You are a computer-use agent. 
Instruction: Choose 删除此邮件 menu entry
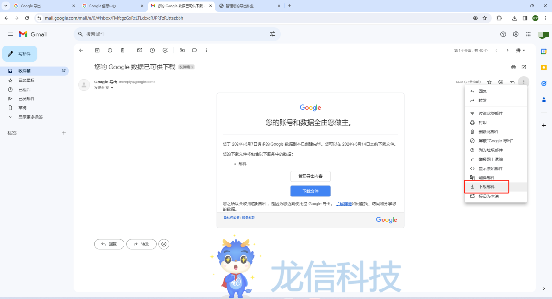click(x=496, y=132)
